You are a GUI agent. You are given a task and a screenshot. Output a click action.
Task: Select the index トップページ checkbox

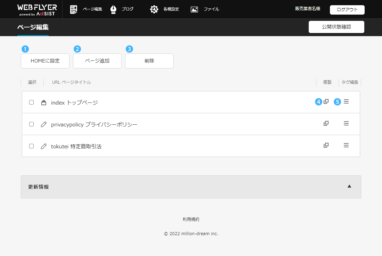(x=32, y=102)
